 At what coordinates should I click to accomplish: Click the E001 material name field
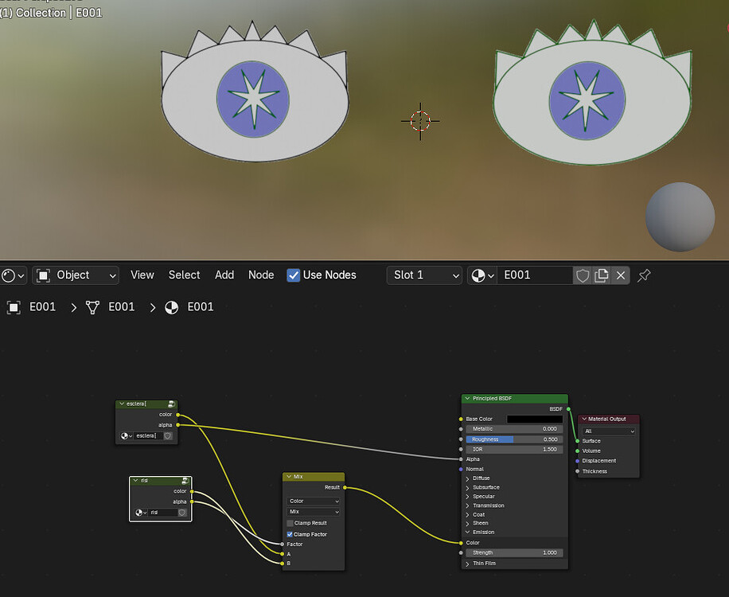point(535,275)
